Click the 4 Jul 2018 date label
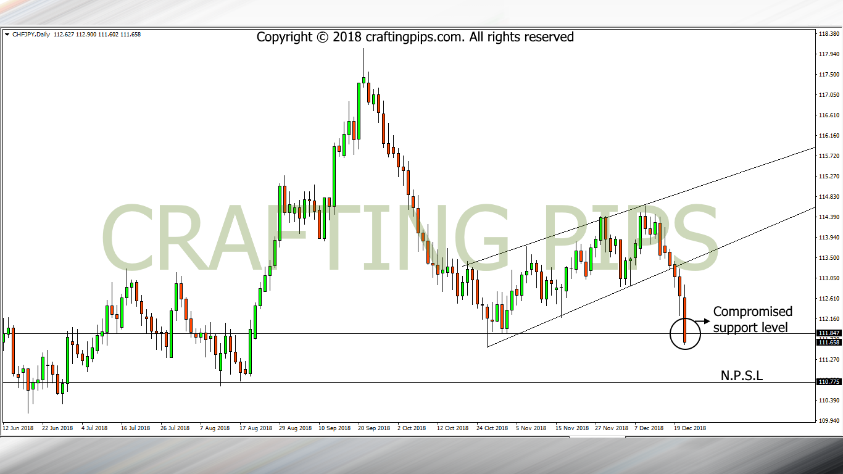Image resolution: width=843 pixels, height=474 pixels. [95, 428]
